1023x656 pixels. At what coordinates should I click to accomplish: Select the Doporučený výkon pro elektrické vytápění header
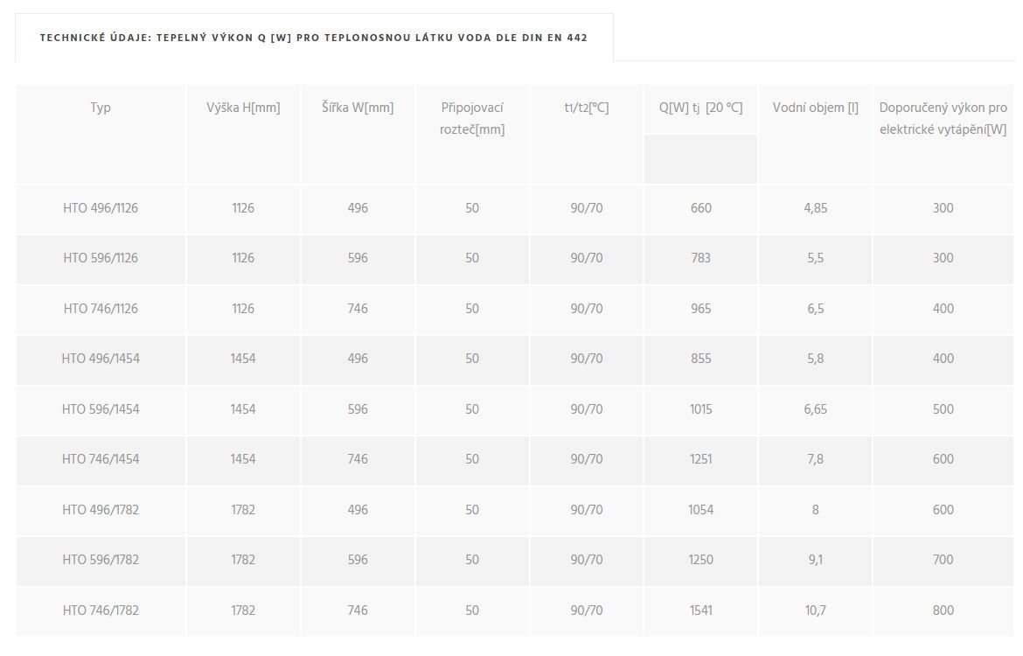[943, 118]
